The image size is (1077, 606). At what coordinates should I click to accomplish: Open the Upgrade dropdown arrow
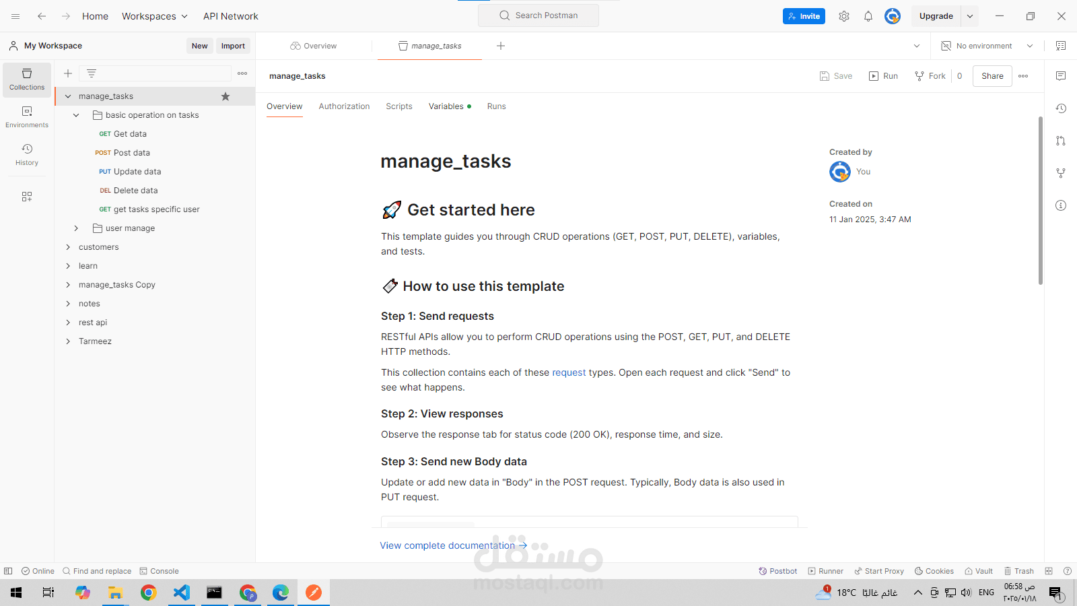(970, 16)
